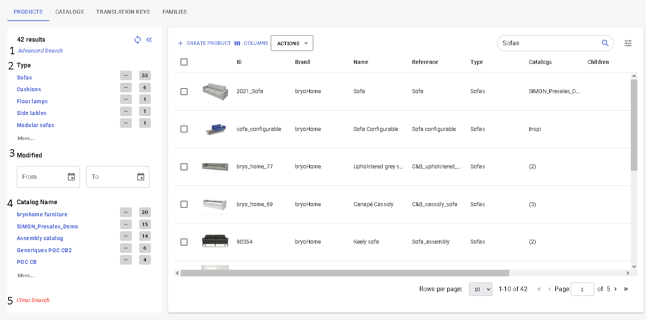The width and height of the screenshot is (646, 320).
Task: Click Create Product button
Action: 204,43
